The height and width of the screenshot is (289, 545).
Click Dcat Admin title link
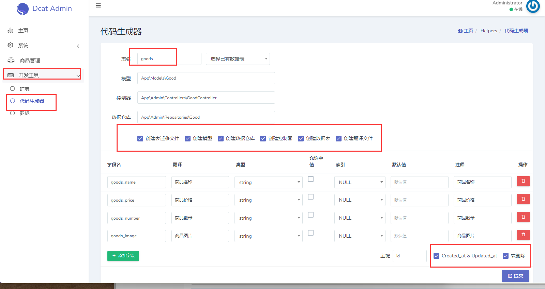point(52,8)
